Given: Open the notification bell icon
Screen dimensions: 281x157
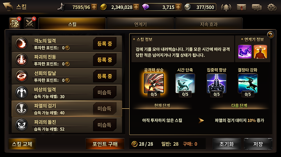Looking at the screenshot, I should (x=226, y=7).
